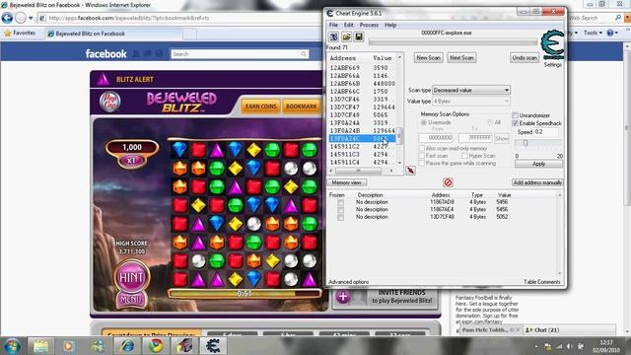The image size is (631, 355).
Task: Toggle Also scan read-only memory
Action: (x=422, y=149)
